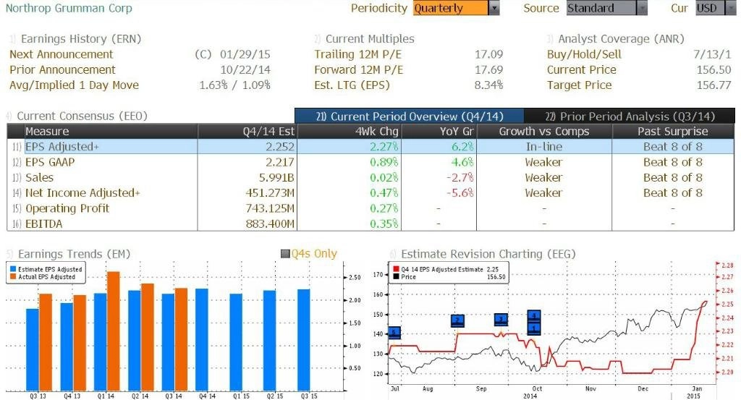Click Estimate EPS Adjusted blue legend swatch
The height and width of the screenshot is (400, 741).
pos(13,269)
